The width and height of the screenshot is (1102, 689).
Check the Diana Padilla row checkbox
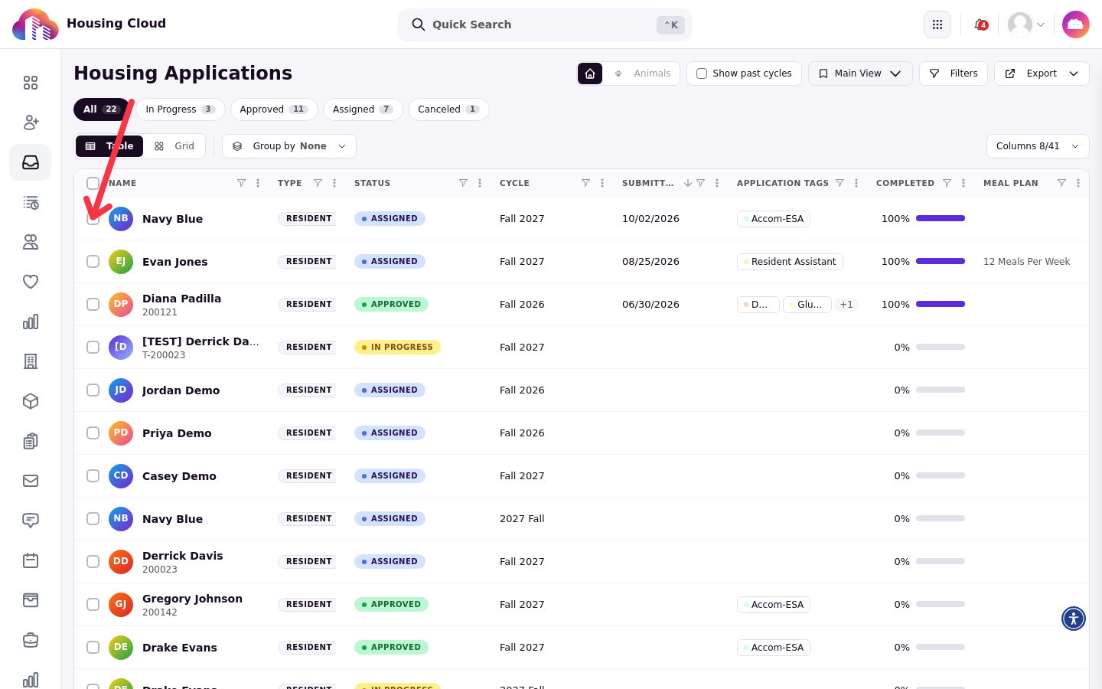tap(93, 305)
